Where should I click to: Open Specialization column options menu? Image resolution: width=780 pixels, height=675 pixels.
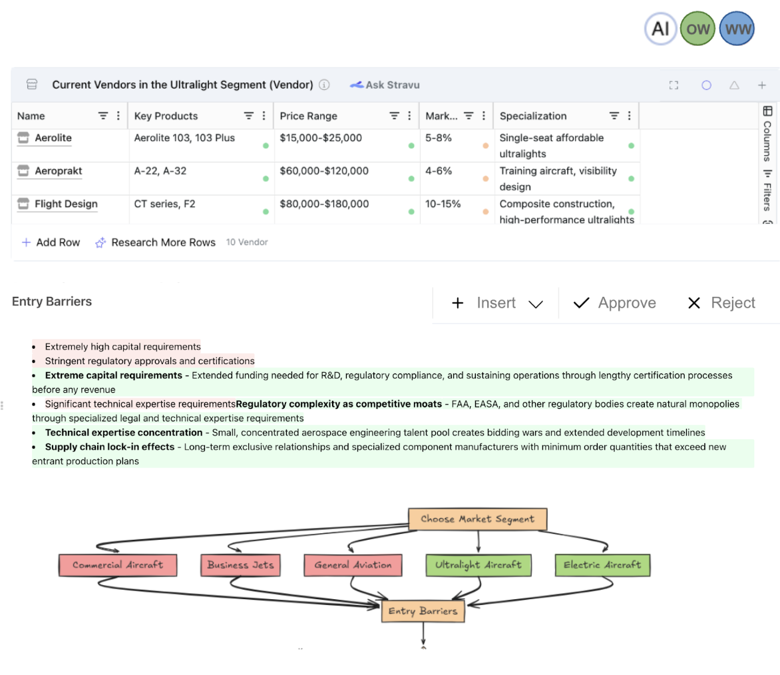click(630, 116)
